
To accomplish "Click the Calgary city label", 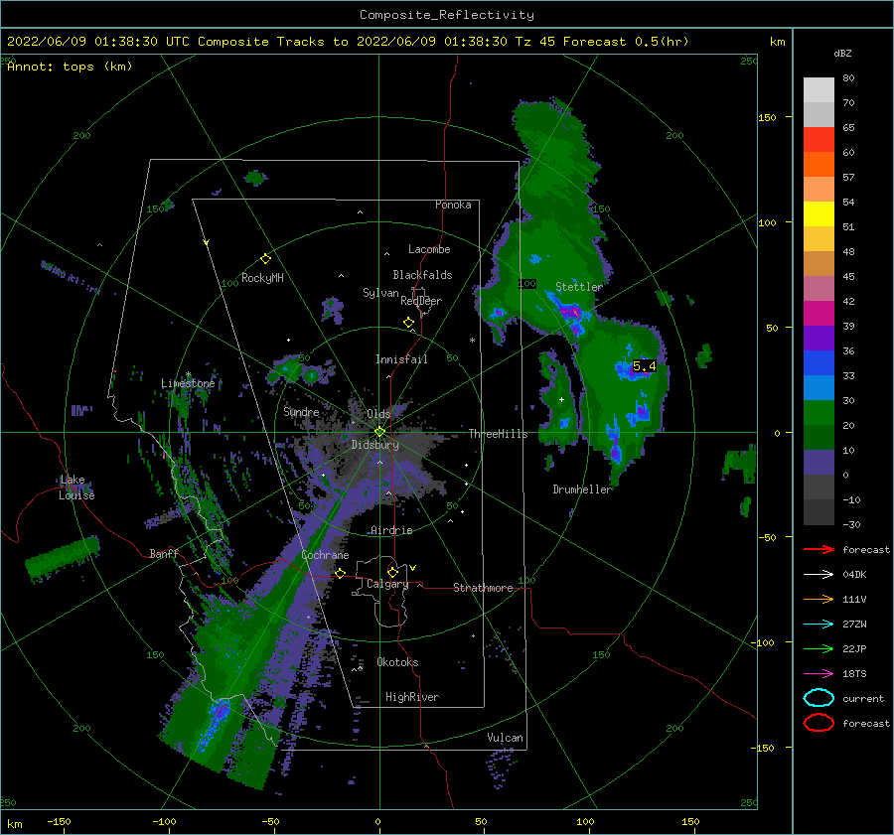I will click(387, 584).
